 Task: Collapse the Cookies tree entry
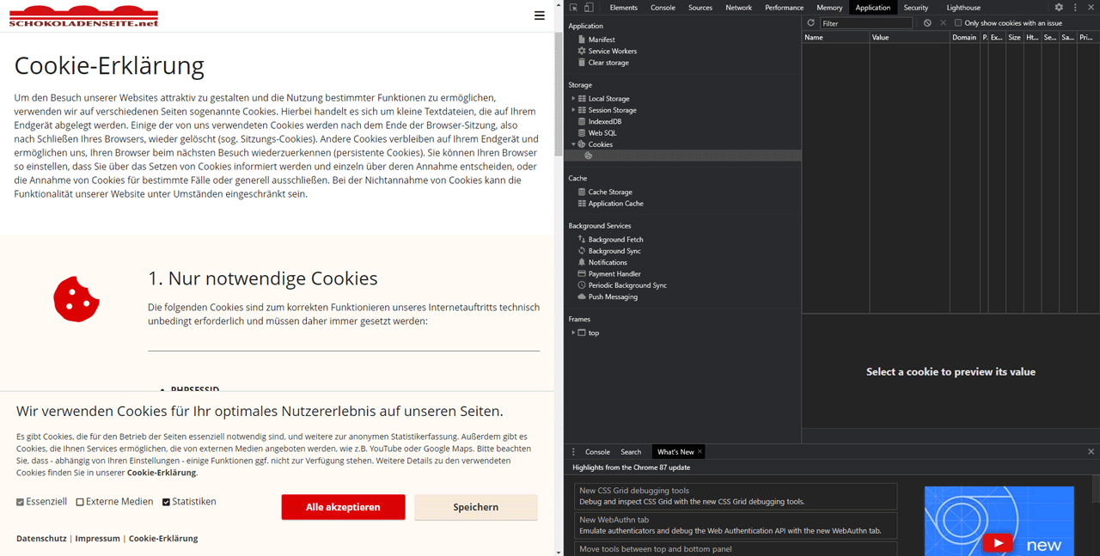pyautogui.click(x=573, y=144)
